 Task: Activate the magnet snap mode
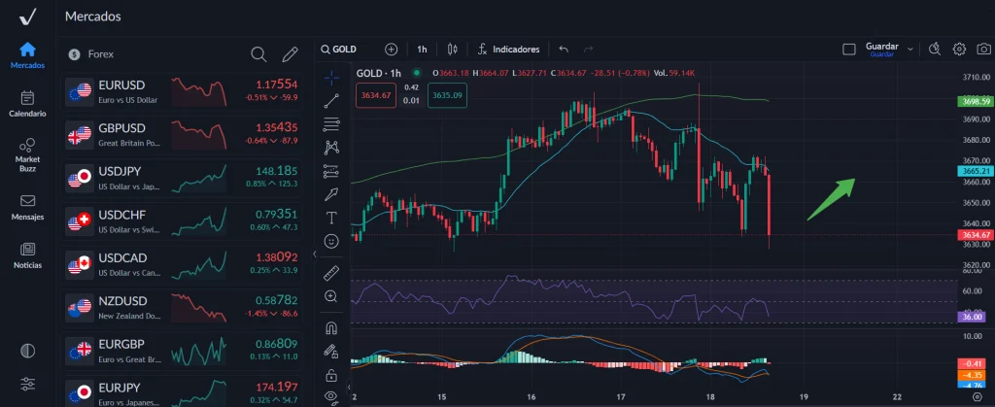pyautogui.click(x=332, y=327)
